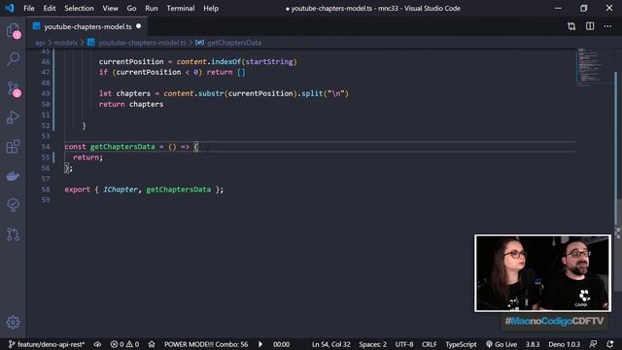Open the Selection menu

coord(79,8)
